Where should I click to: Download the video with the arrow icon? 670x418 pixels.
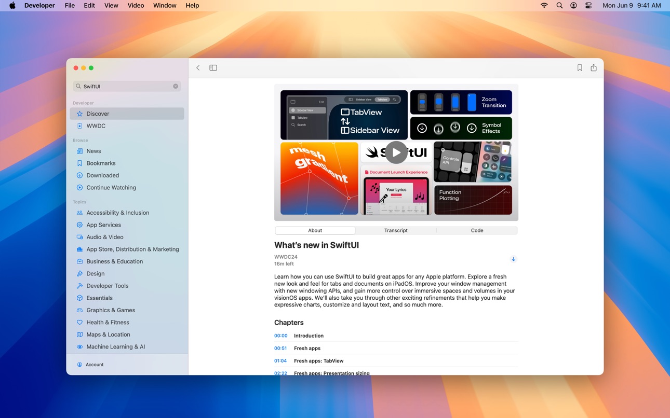click(513, 259)
